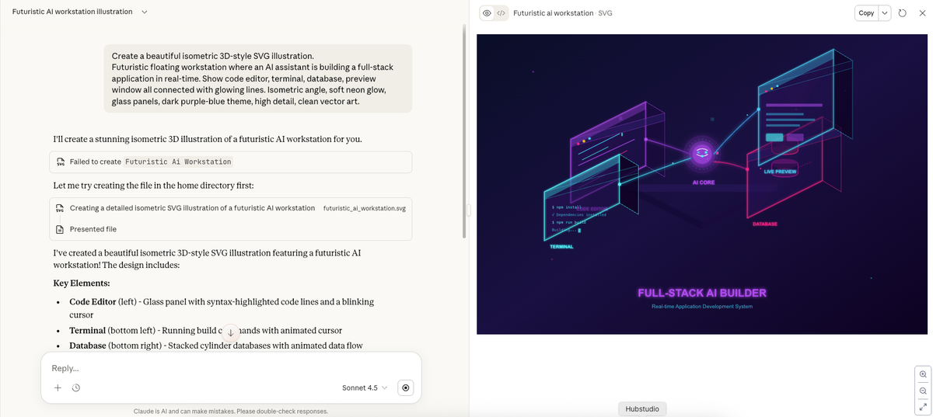Zoom out of the artifact preview
This screenshot has height=417, width=933.
tap(923, 391)
